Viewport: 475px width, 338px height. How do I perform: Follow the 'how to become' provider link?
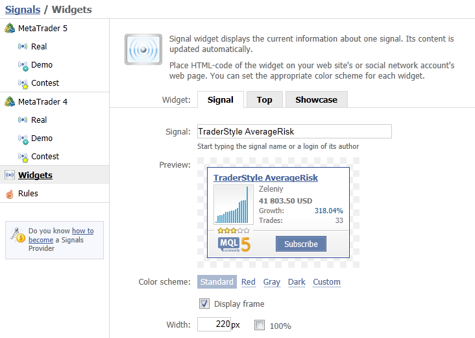(x=61, y=235)
